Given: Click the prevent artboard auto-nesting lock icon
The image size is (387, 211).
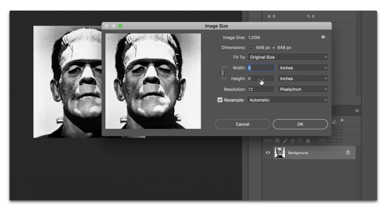Looking at the screenshot, I should (300, 141).
